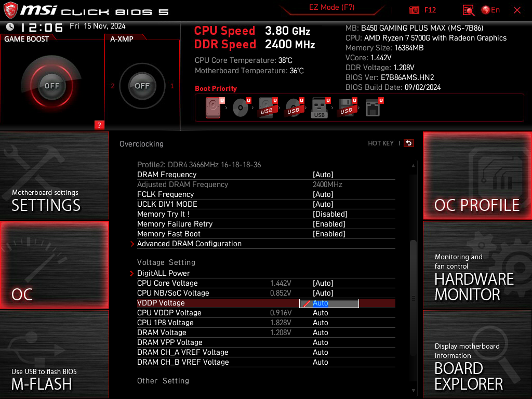The width and height of the screenshot is (532, 399).
Task: Toggle the GAME BOOST knob
Action: [51, 86]
